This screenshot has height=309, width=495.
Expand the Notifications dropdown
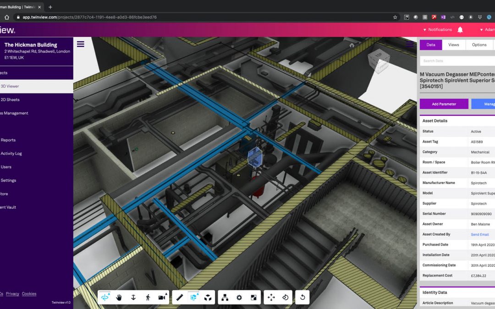[438, 30]
